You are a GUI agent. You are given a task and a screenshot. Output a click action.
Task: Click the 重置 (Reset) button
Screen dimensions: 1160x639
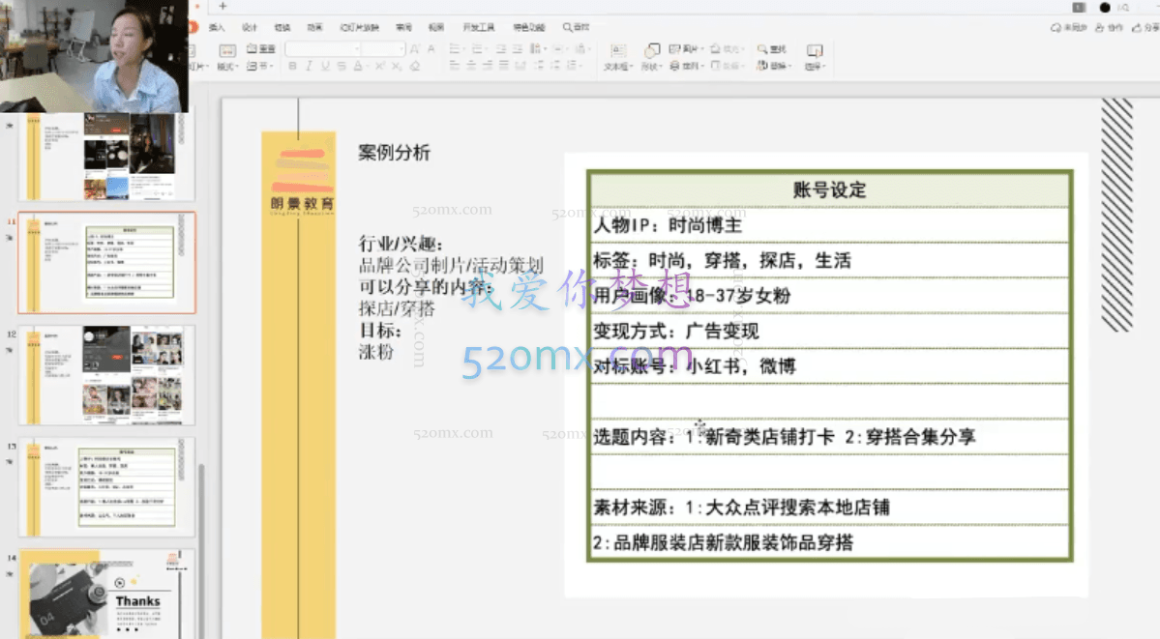pos(261,49)
